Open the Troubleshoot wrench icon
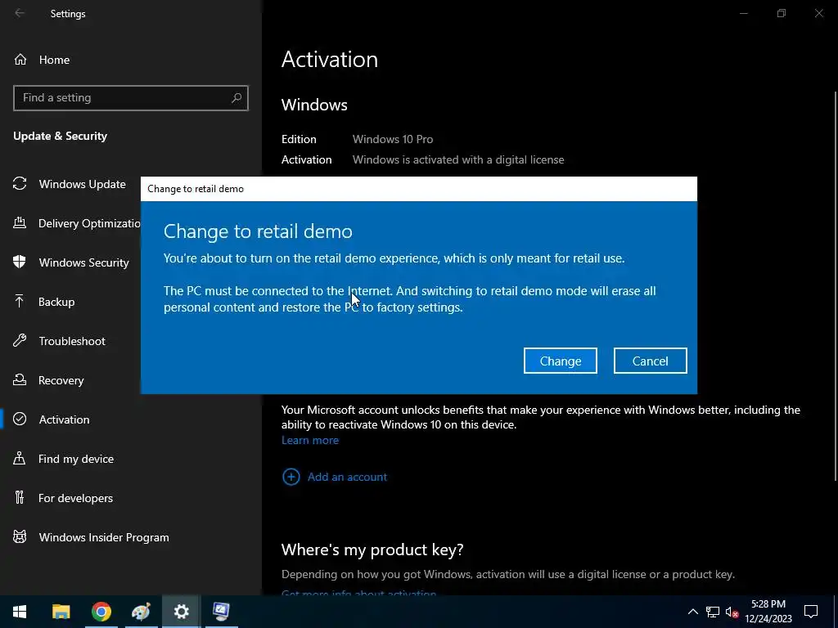Screen dimensions: 838x628 point(20,341)
